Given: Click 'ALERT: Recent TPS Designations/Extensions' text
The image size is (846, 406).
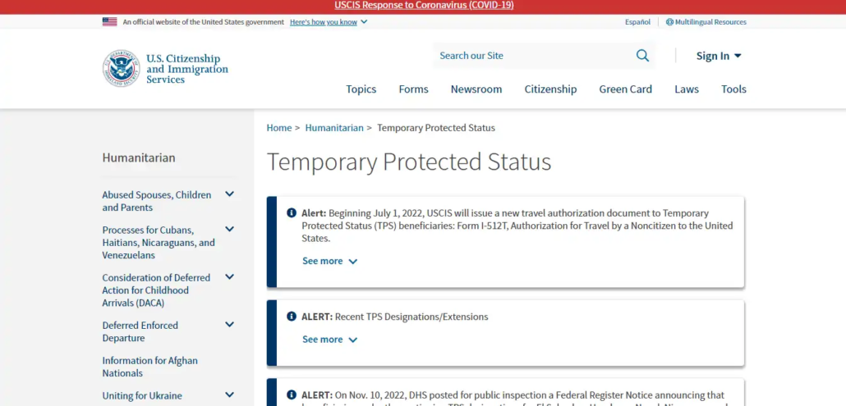Looking at the screenshot, I should (x=395, y=317).
